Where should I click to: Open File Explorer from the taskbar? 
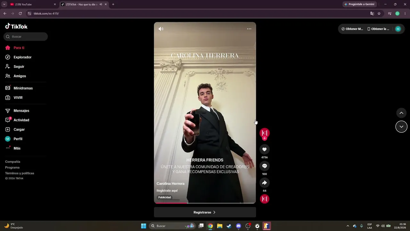[x=220, y=226]
